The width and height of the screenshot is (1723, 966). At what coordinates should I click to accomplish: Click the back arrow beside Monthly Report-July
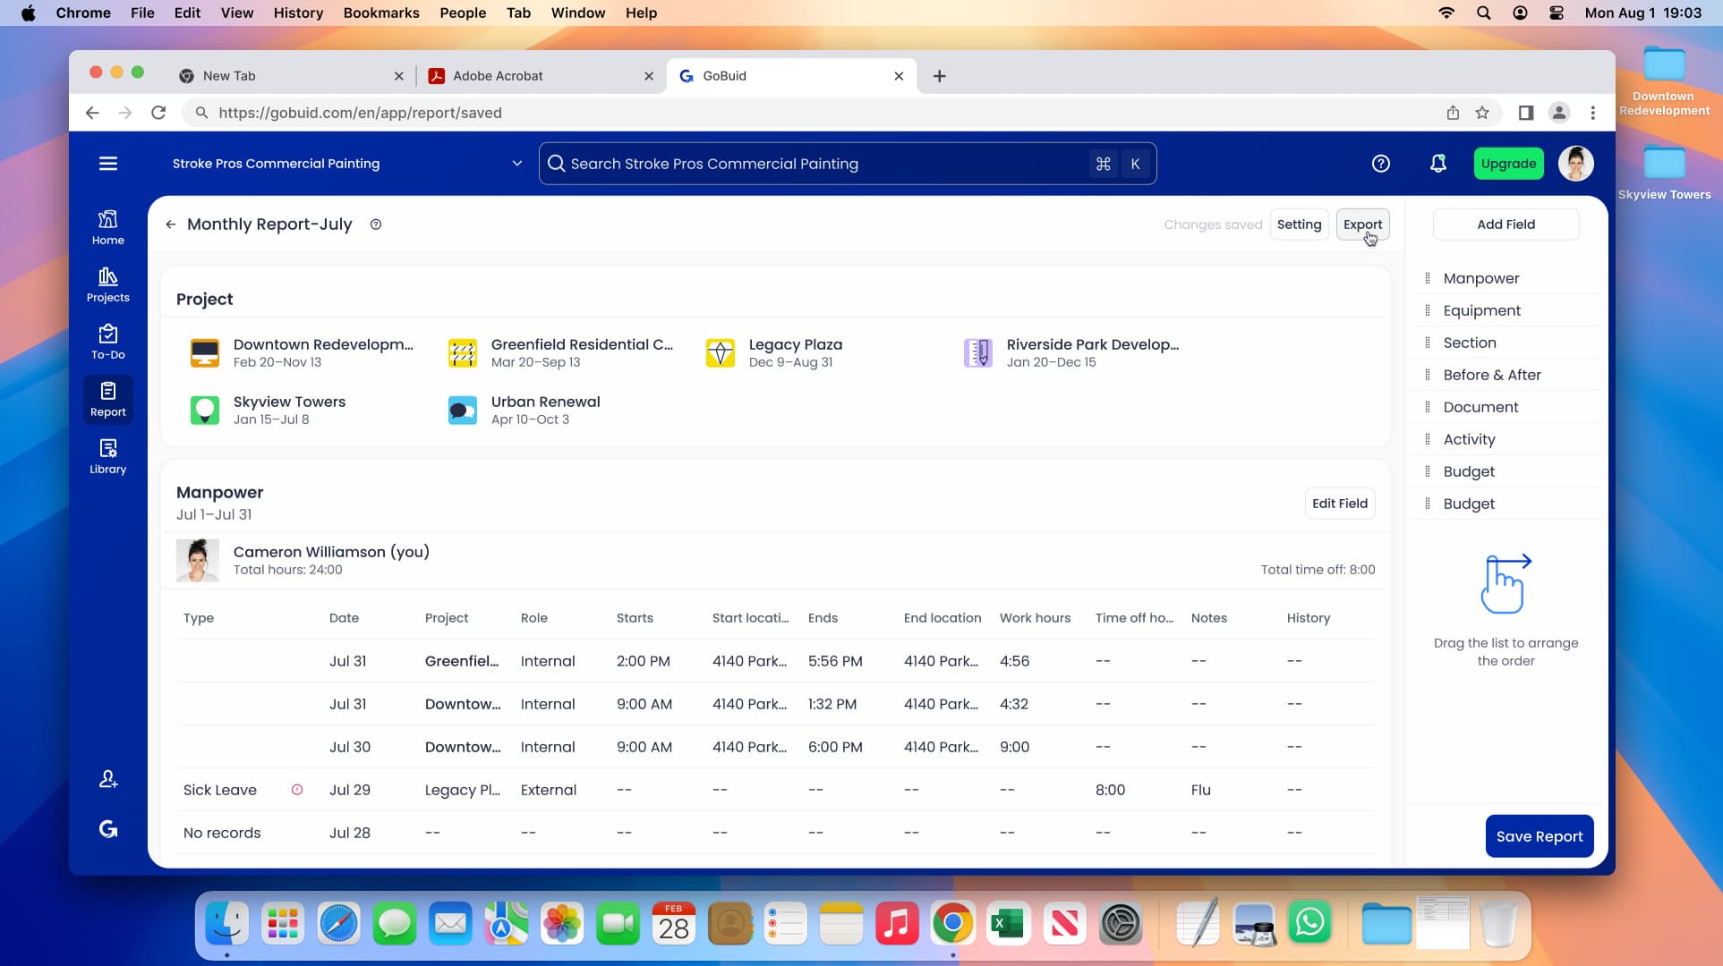[170, 225]
